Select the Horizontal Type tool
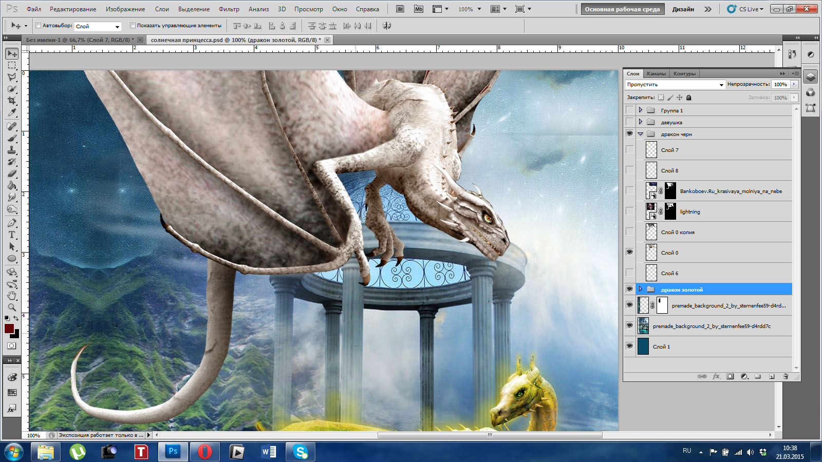Viewport: 822px width, 462px height. click(12, 235)
